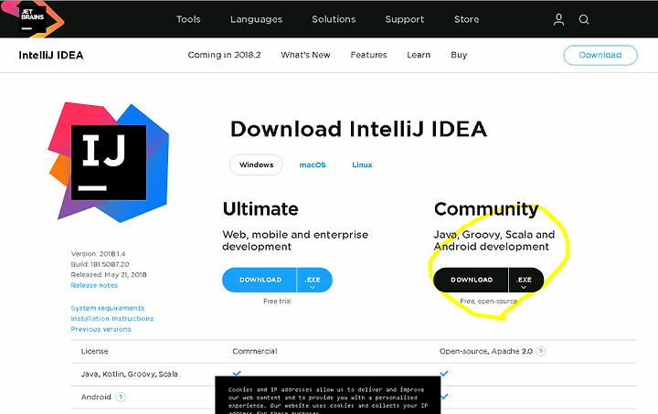
Task: Click the help icon next to Apache 2.0
Action: [541, 352]
